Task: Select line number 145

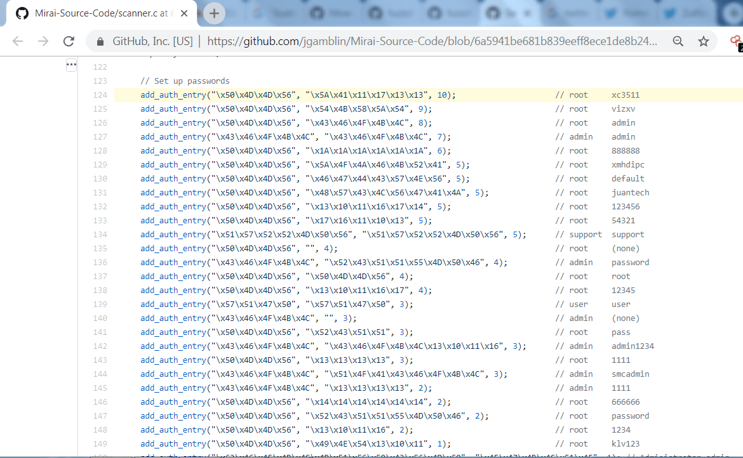Action: point(100,388)
